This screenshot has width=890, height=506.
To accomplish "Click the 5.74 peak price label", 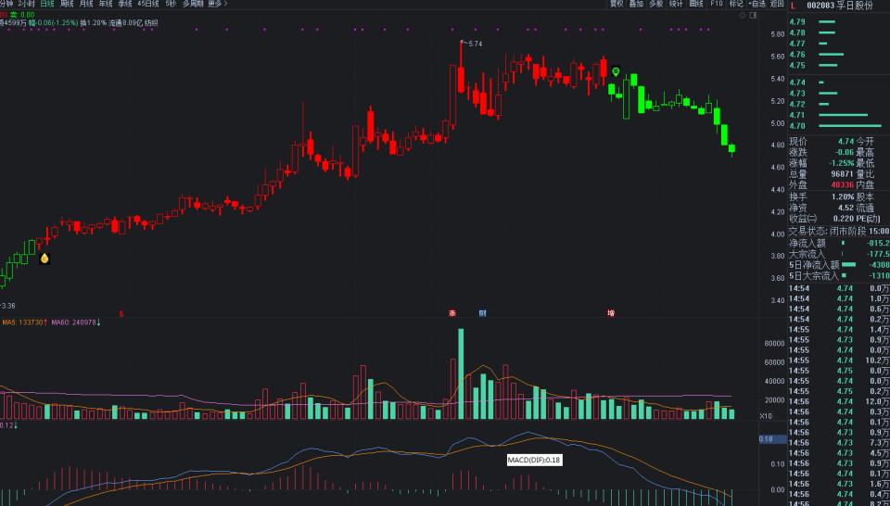I will (x=475, y=44).
